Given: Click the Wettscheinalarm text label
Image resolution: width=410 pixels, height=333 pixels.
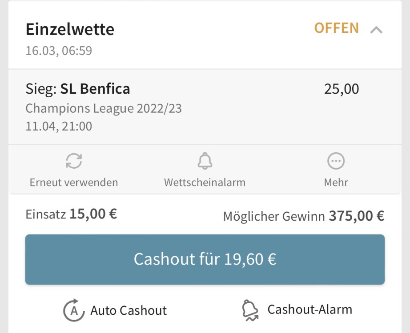Looking at the screenshot, I should (205, 182).
